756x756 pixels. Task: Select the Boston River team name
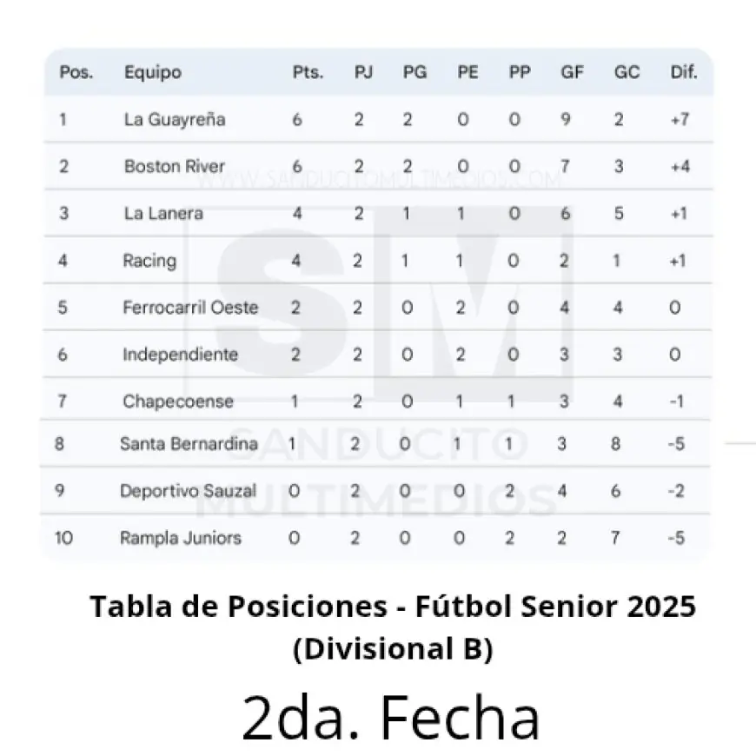coord(175,166)
